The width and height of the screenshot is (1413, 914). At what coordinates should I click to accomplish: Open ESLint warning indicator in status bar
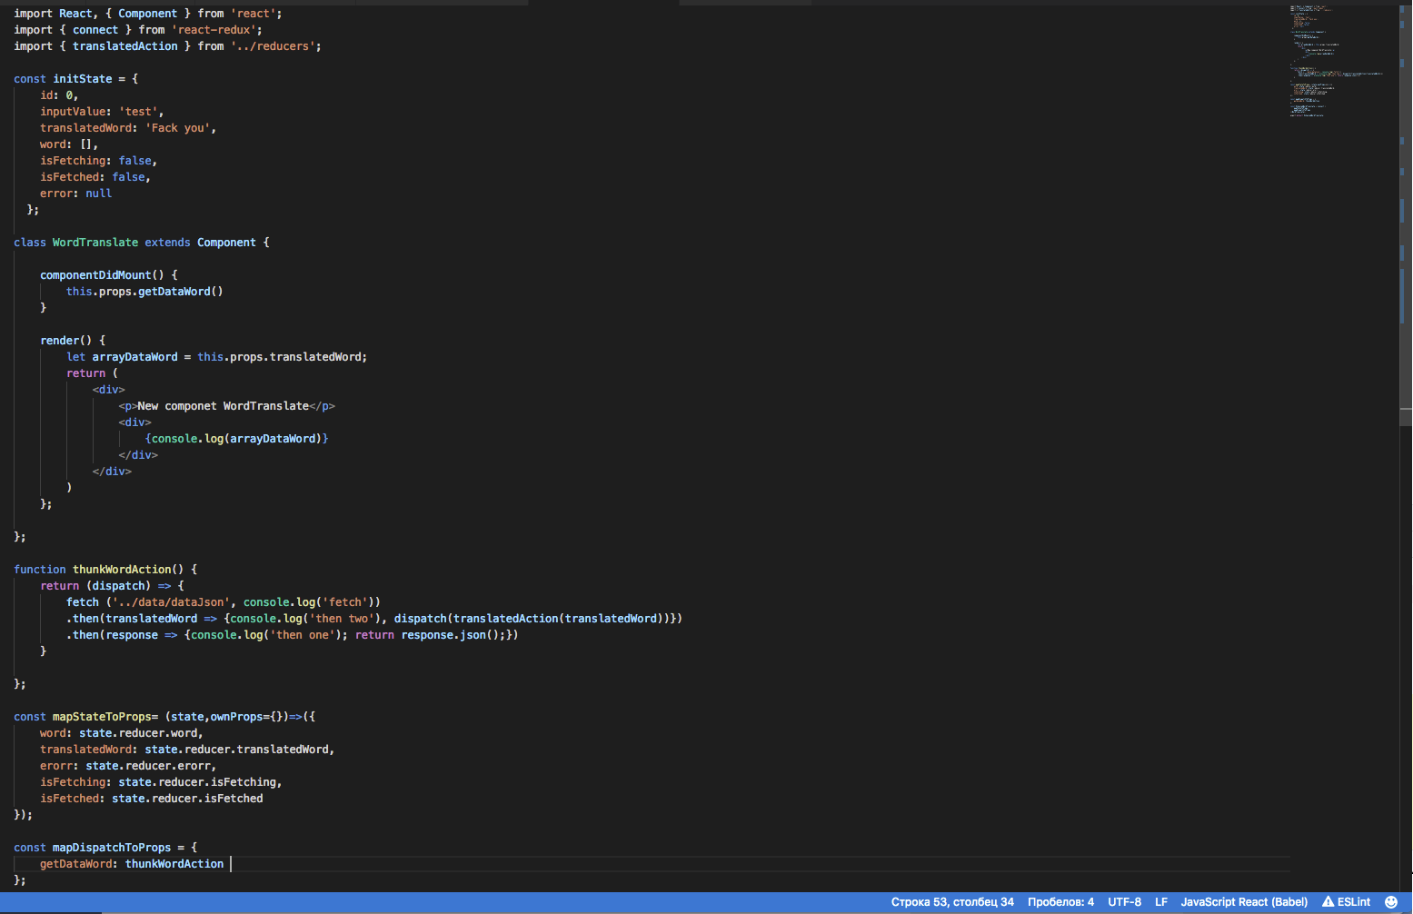click(x=1346, y=902)
